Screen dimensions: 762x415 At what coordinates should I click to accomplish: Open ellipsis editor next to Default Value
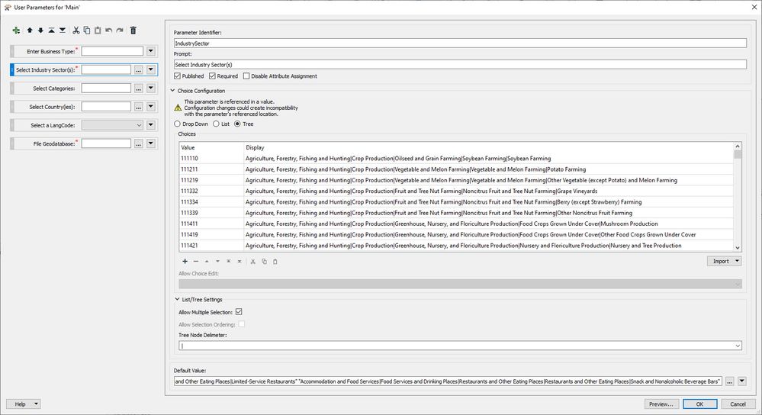click(x=729, y=382)
